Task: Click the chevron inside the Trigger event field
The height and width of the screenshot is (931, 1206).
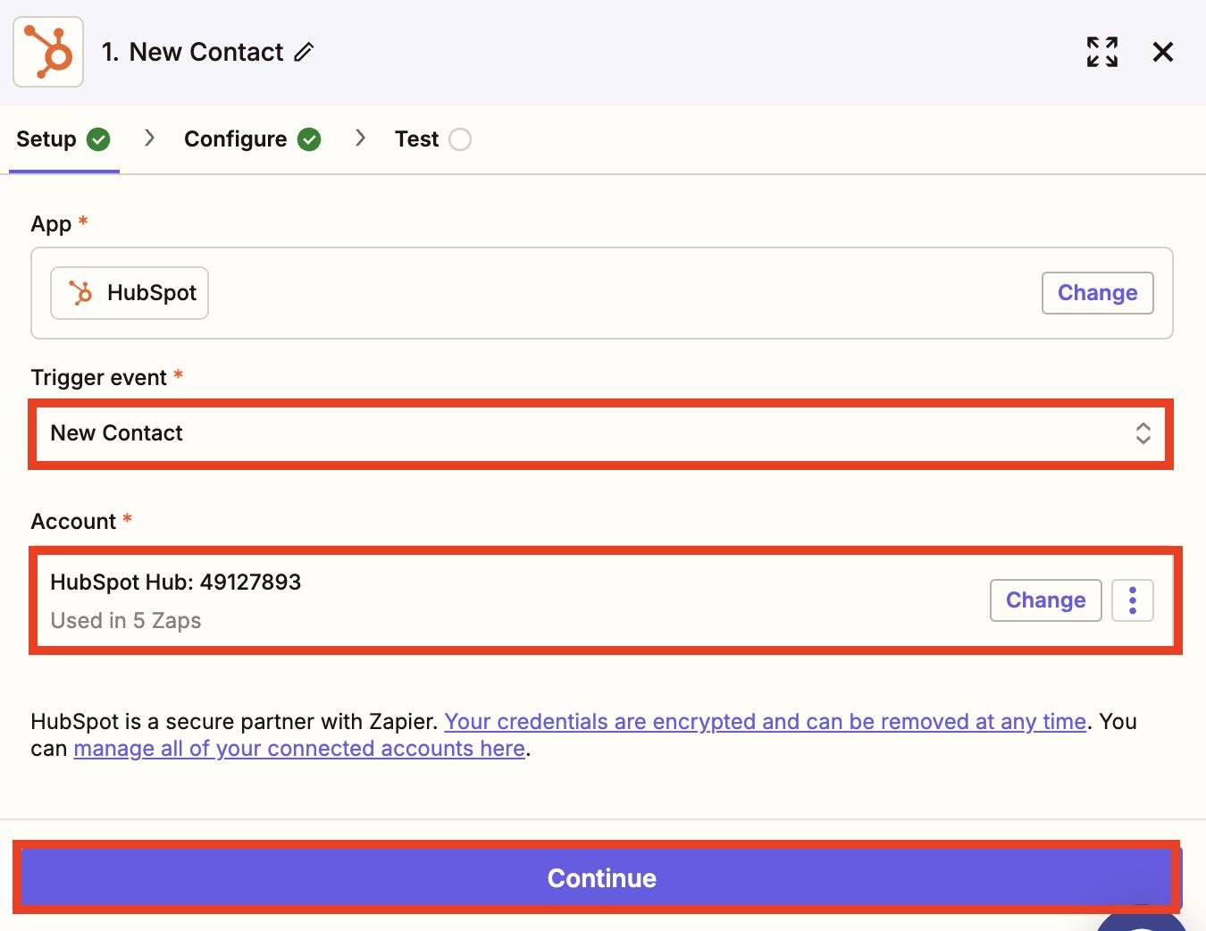Action: point(1143,433)
